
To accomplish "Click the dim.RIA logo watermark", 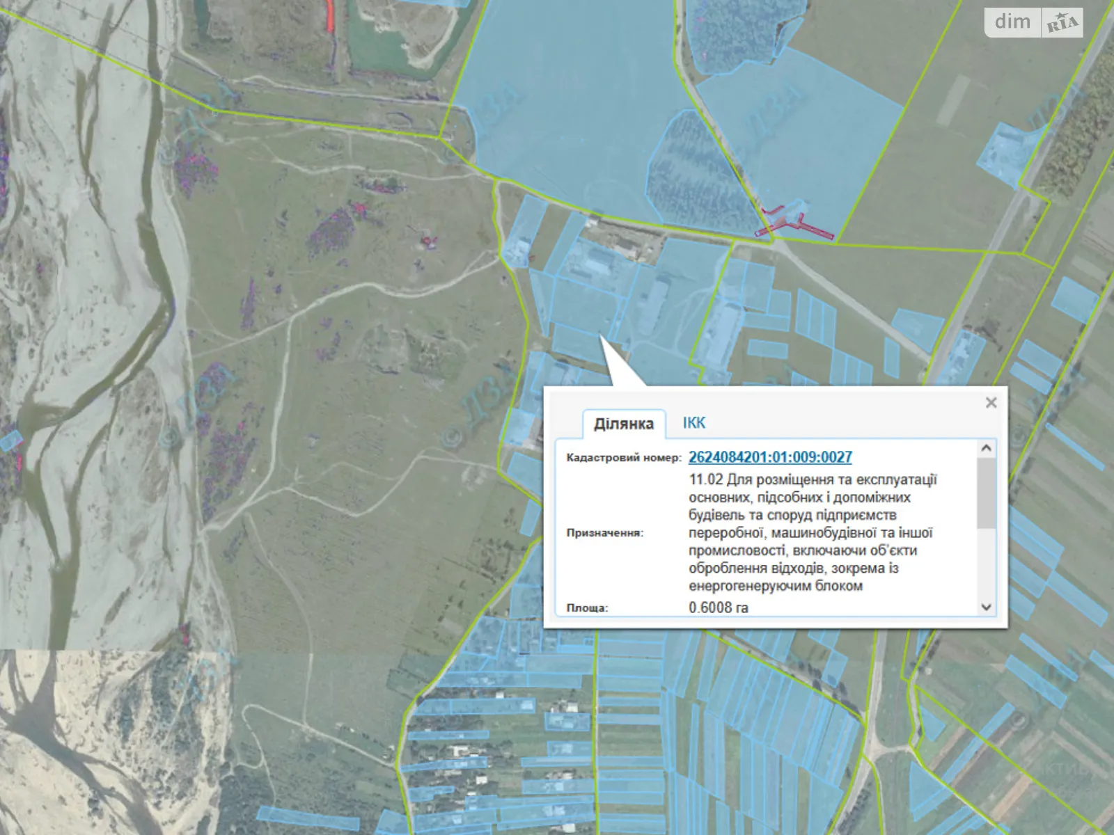I will pyautogui.click(x=1033, y=22).
